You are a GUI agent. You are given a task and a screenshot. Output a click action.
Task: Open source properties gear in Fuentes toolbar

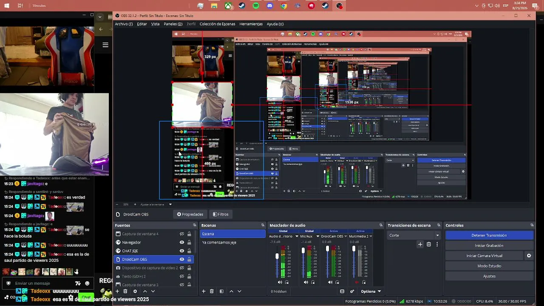coord(135,291)
